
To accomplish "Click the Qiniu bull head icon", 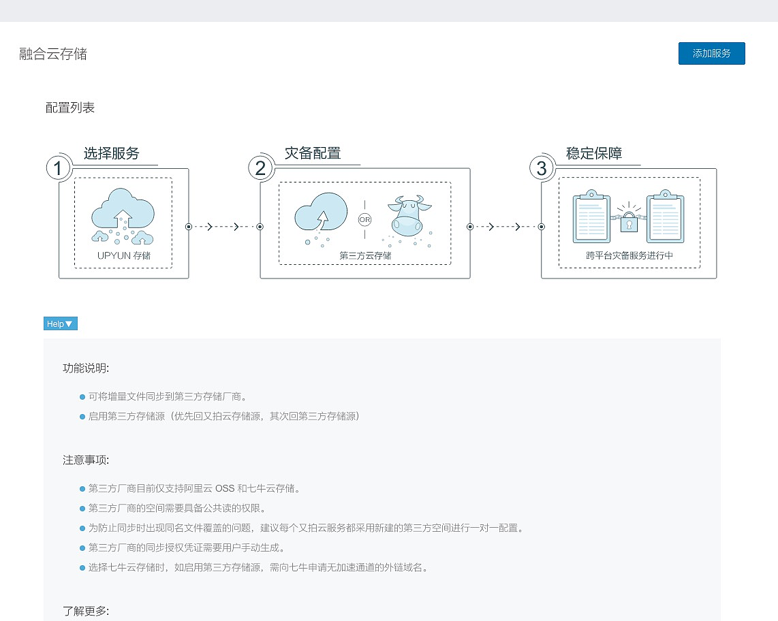I will coord(405,216).
